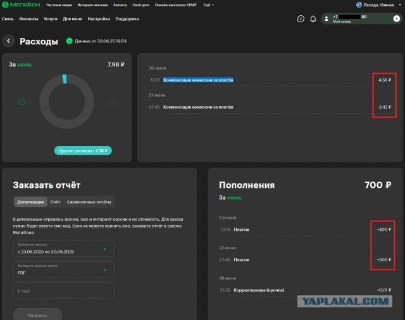Open 27 июня Компенсация комиссии за платёж entry
Viewport: 405px width, 320px height.
[277, 107]
